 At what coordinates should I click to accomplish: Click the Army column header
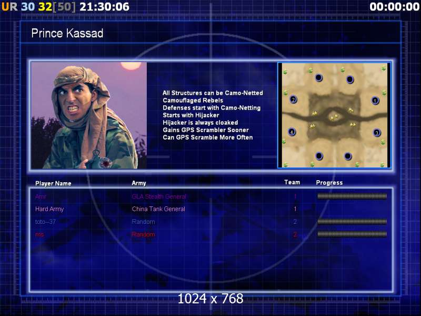coord(139,183)
